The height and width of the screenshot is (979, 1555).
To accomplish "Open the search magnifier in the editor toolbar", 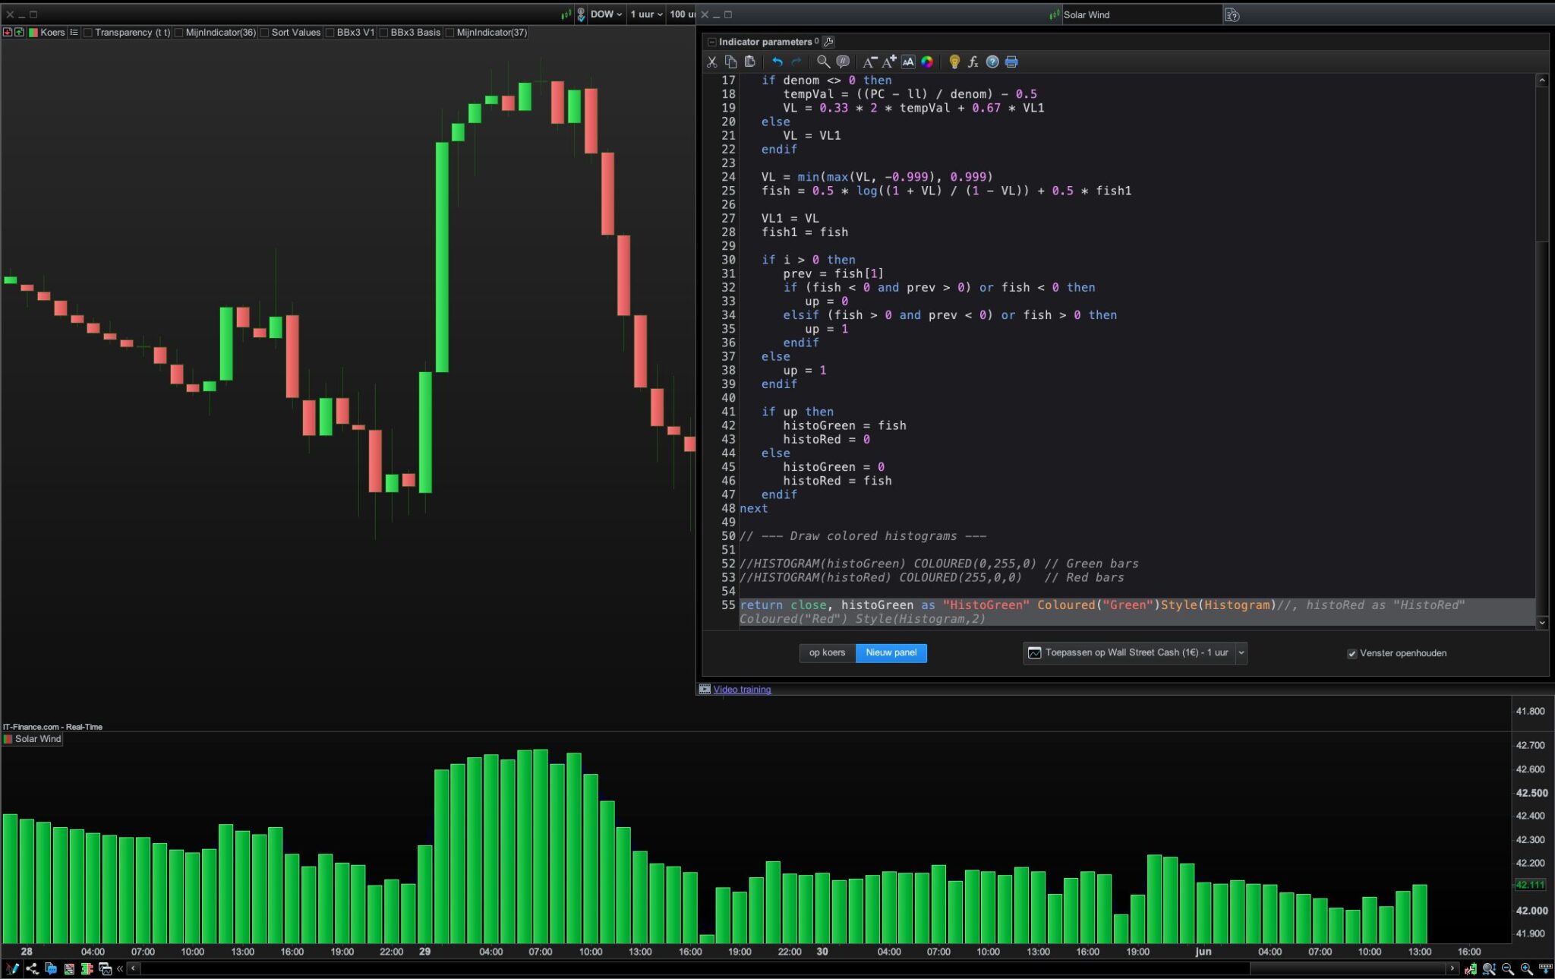I will [x=823, y=62].
